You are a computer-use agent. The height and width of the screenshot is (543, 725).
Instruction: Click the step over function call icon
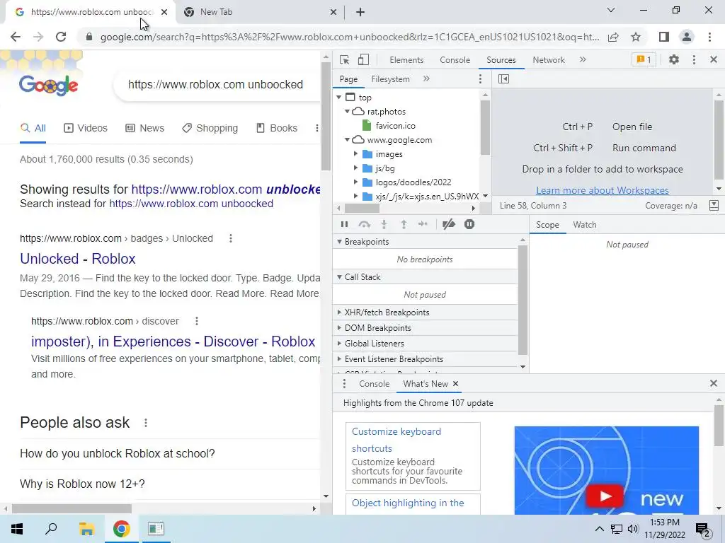tap(365, 224)
